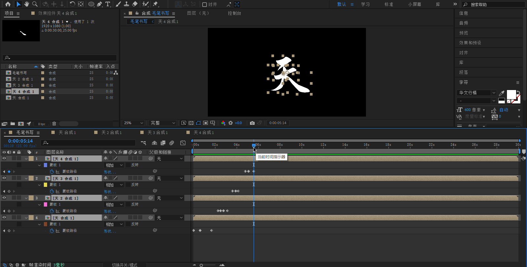This screenshot has width=527, height=267.
Task: Switch to the 小屏幕 workspace
Action: (415, 4)
